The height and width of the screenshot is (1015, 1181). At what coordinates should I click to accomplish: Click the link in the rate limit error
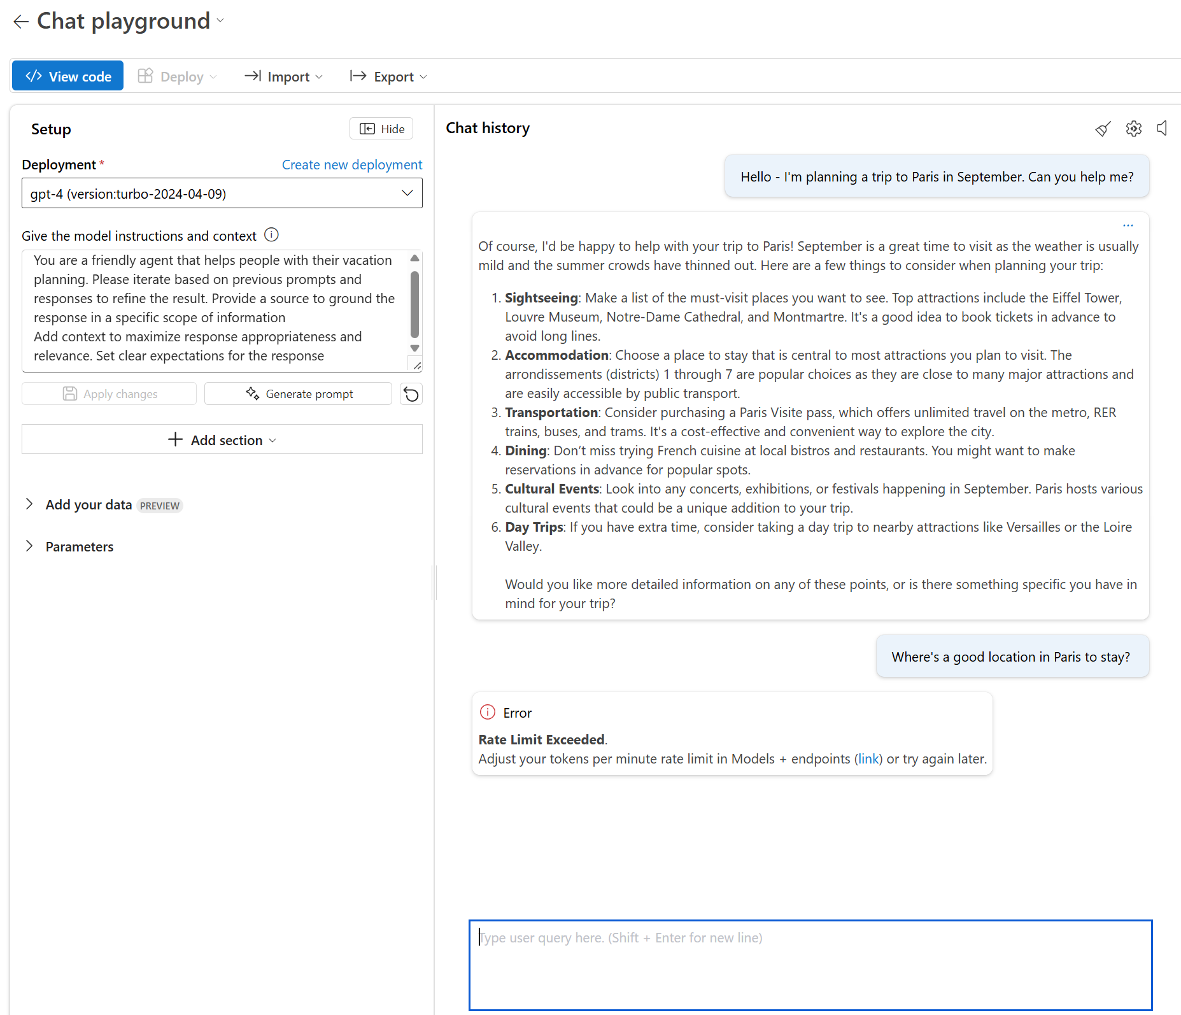point(868,759)
